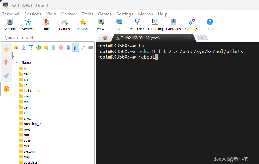259x164 pixels.
Task: Toggle the follow terminal folder icon
Action: point(75,47)
